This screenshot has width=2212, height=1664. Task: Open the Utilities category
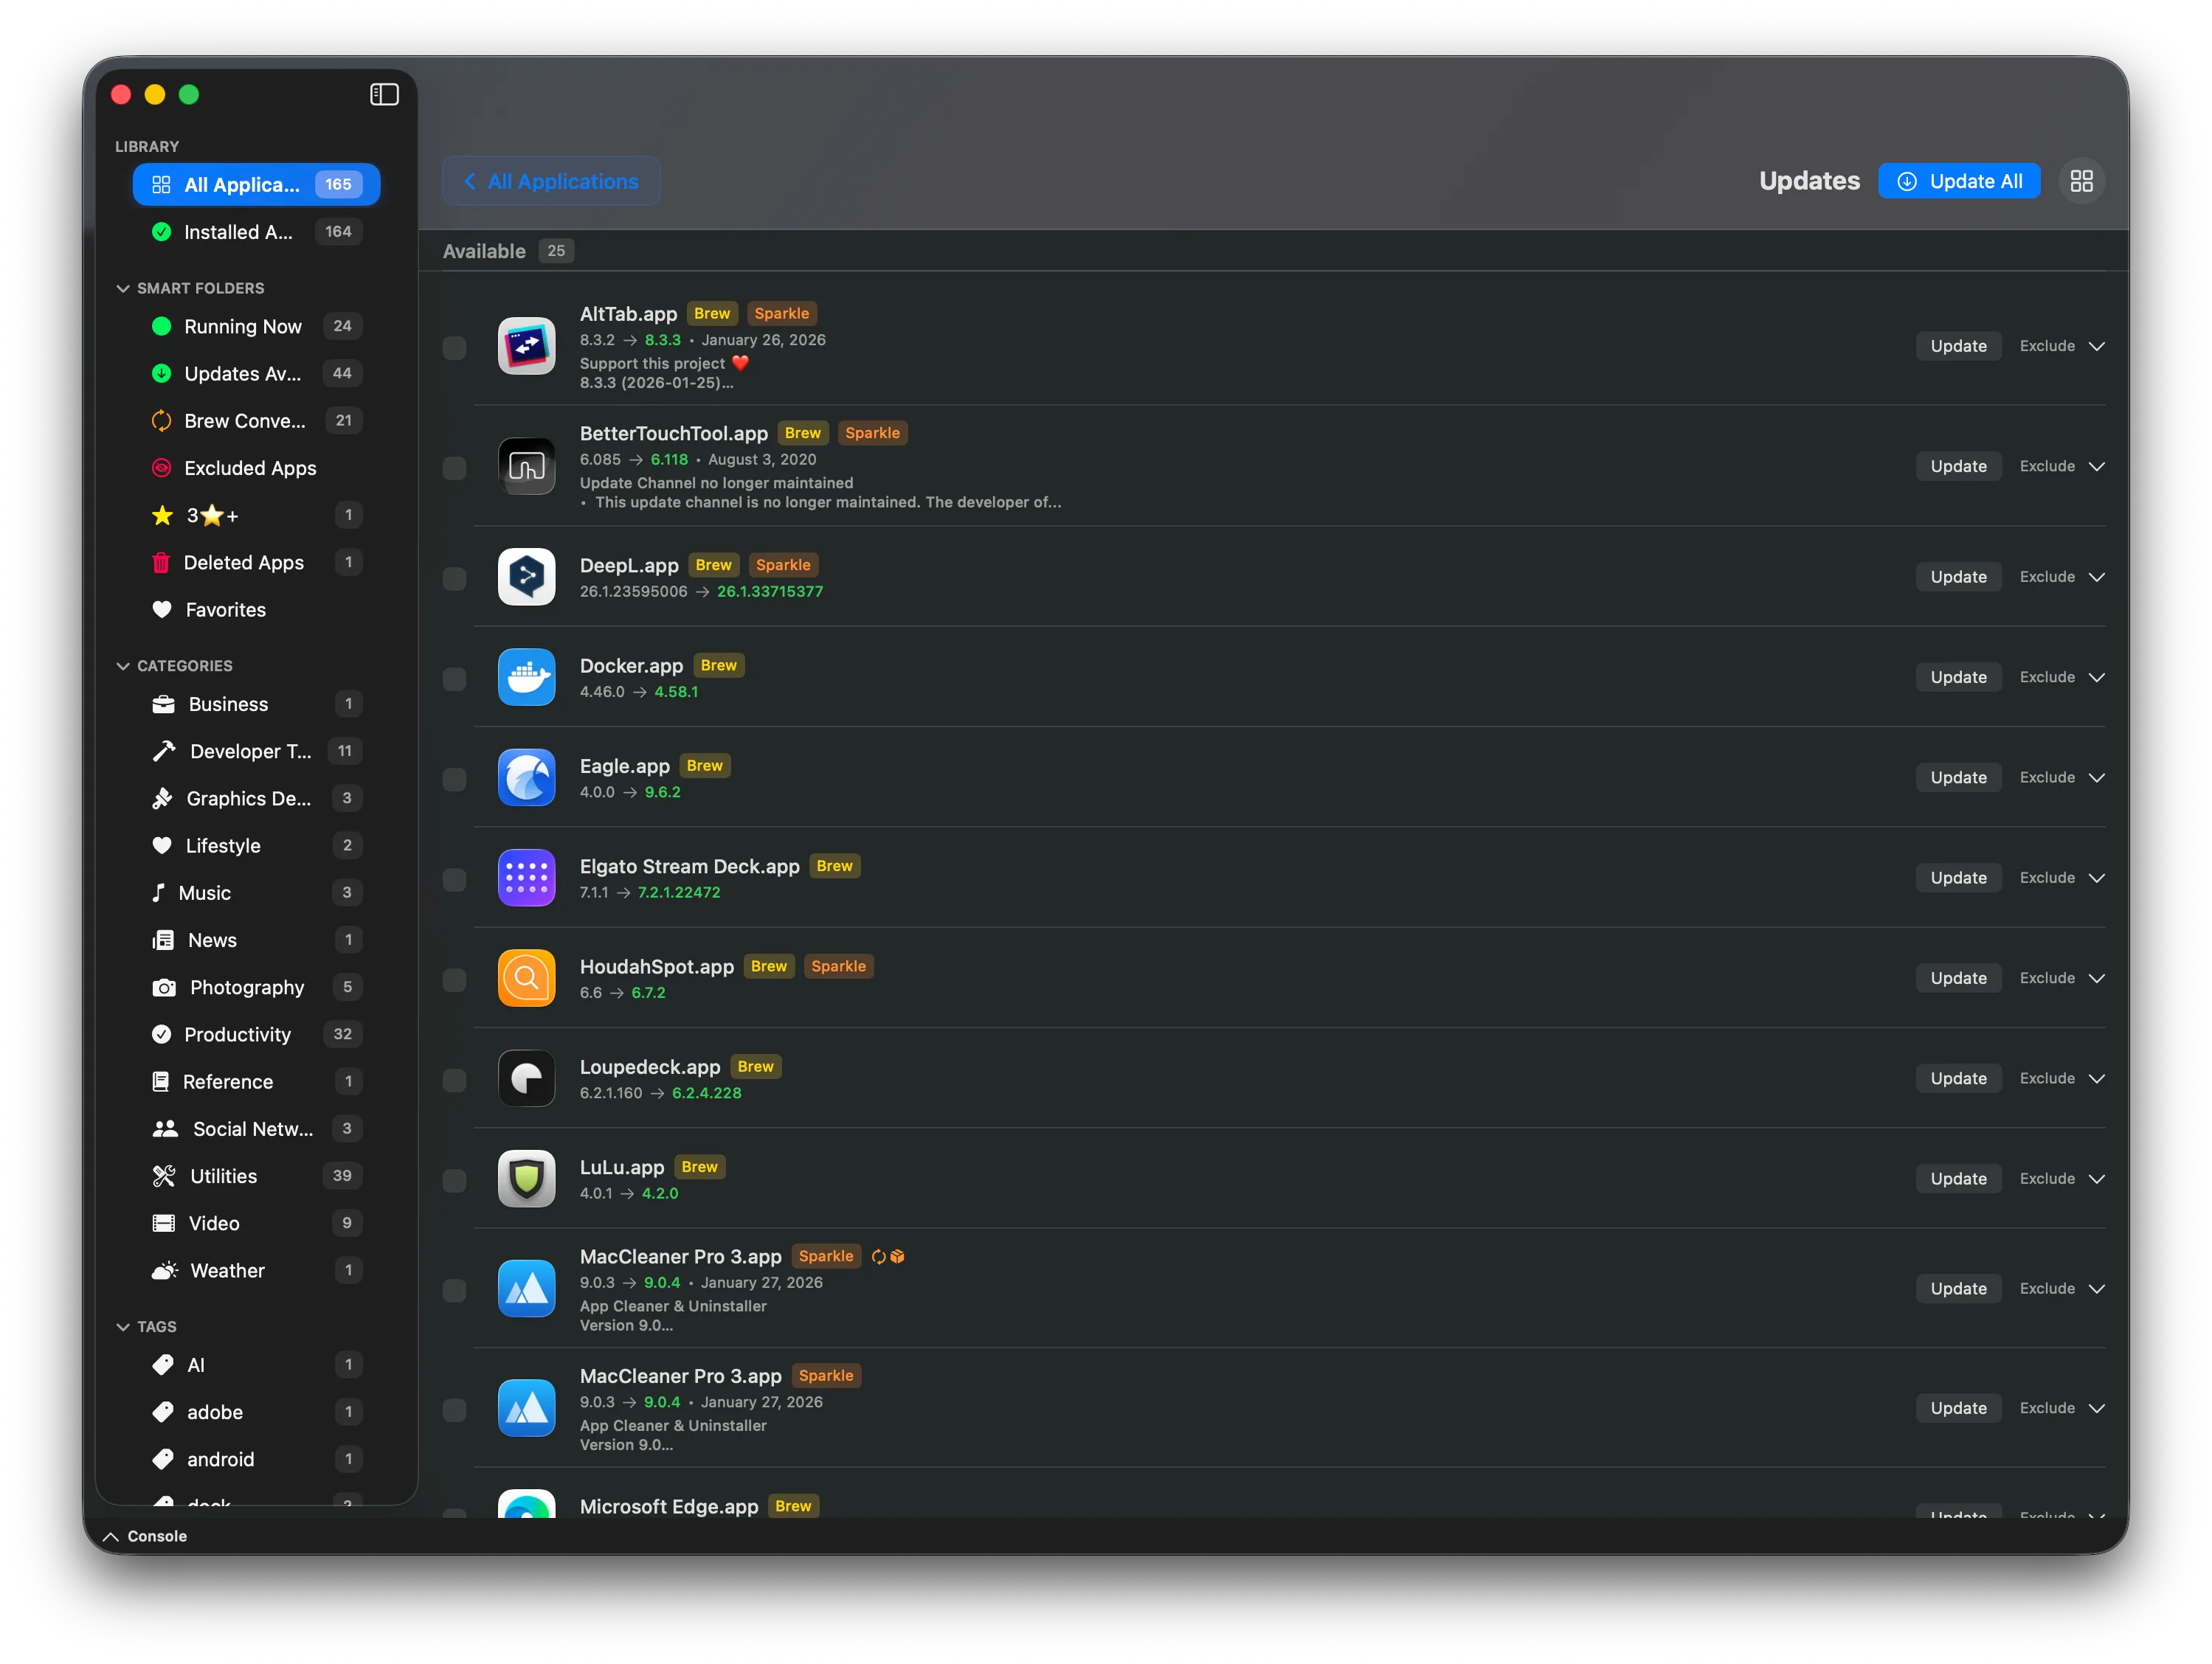[256, 1176]
